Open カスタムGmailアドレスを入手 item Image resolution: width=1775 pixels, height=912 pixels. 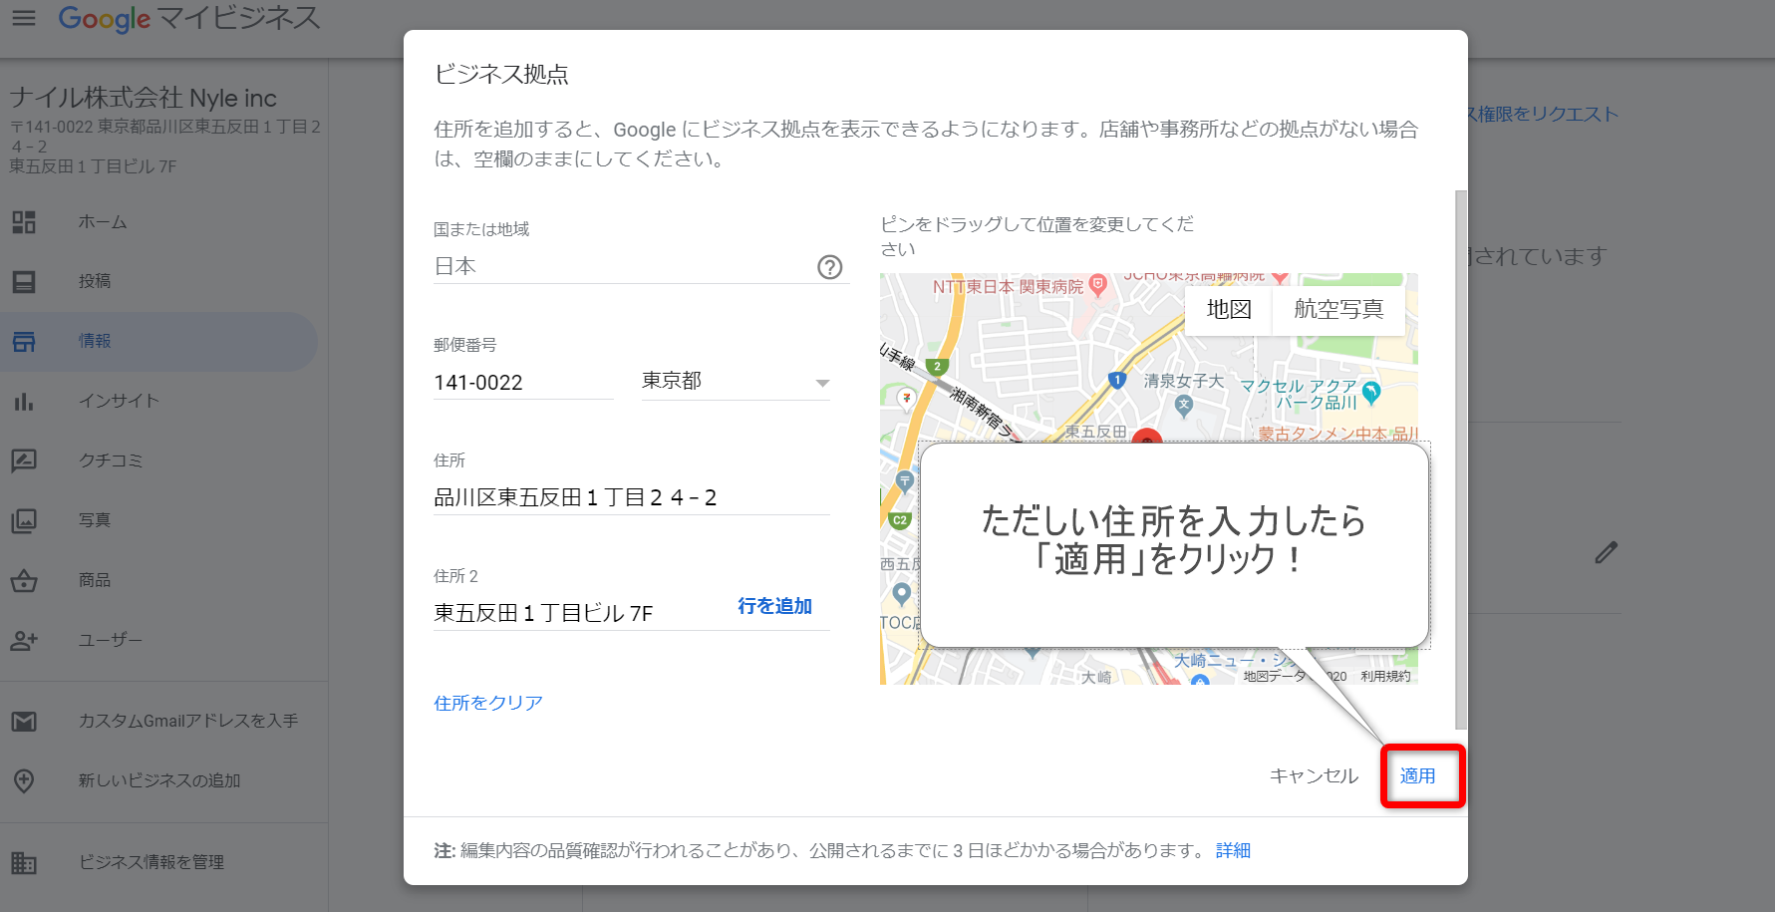click(188, 721)
